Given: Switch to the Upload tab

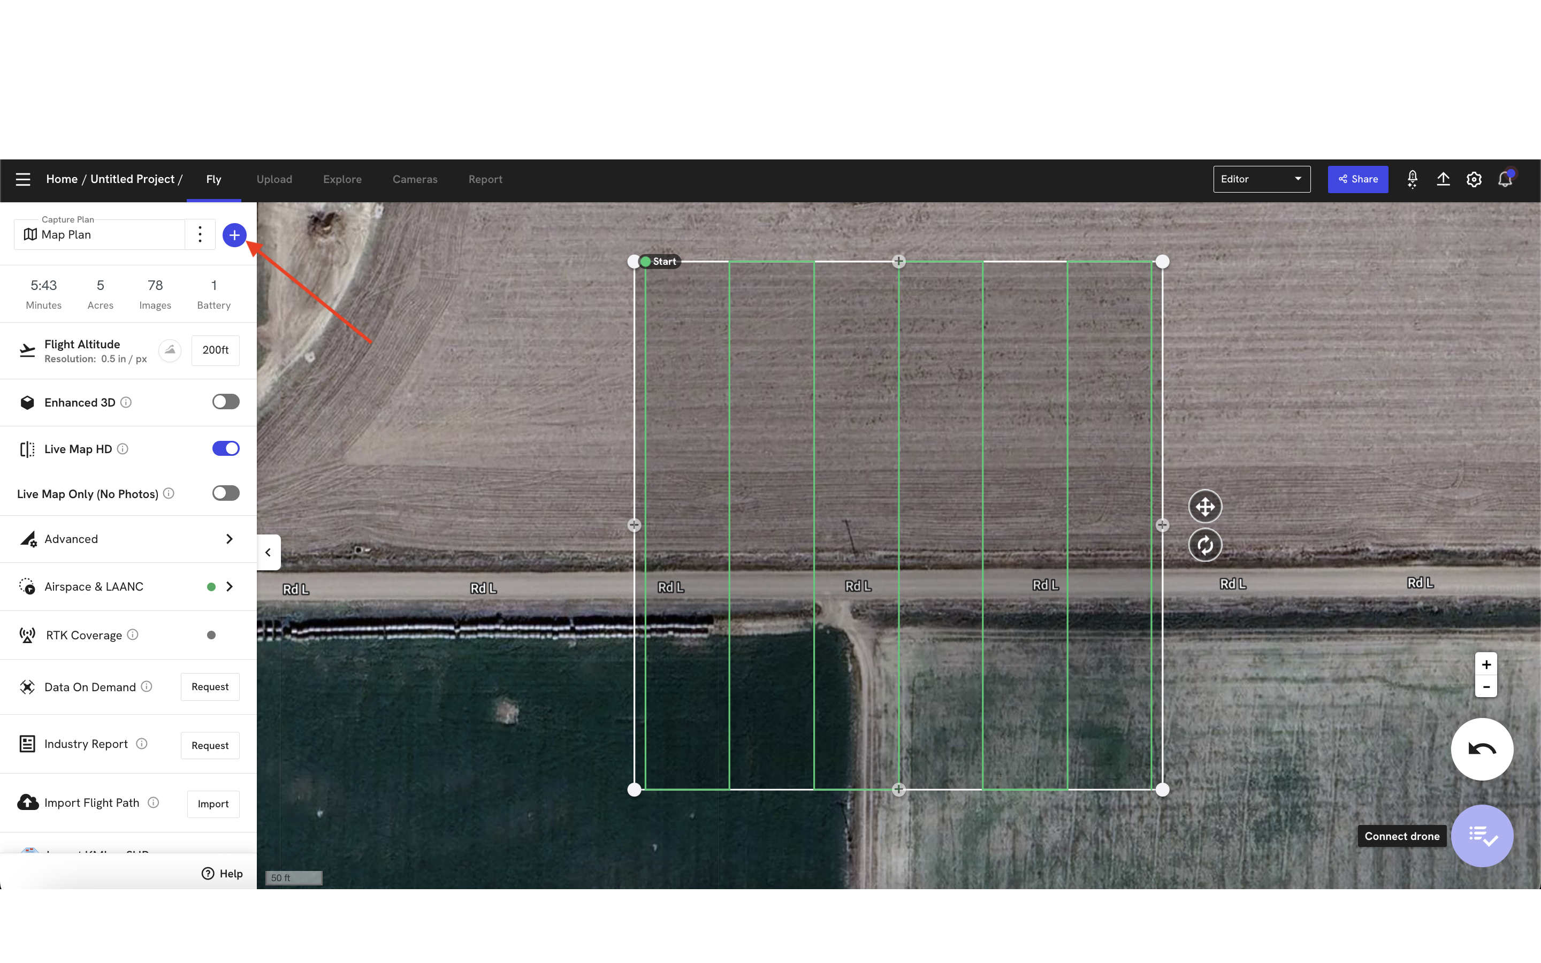Looking at the screenshot, I should (x=274, y=180).
